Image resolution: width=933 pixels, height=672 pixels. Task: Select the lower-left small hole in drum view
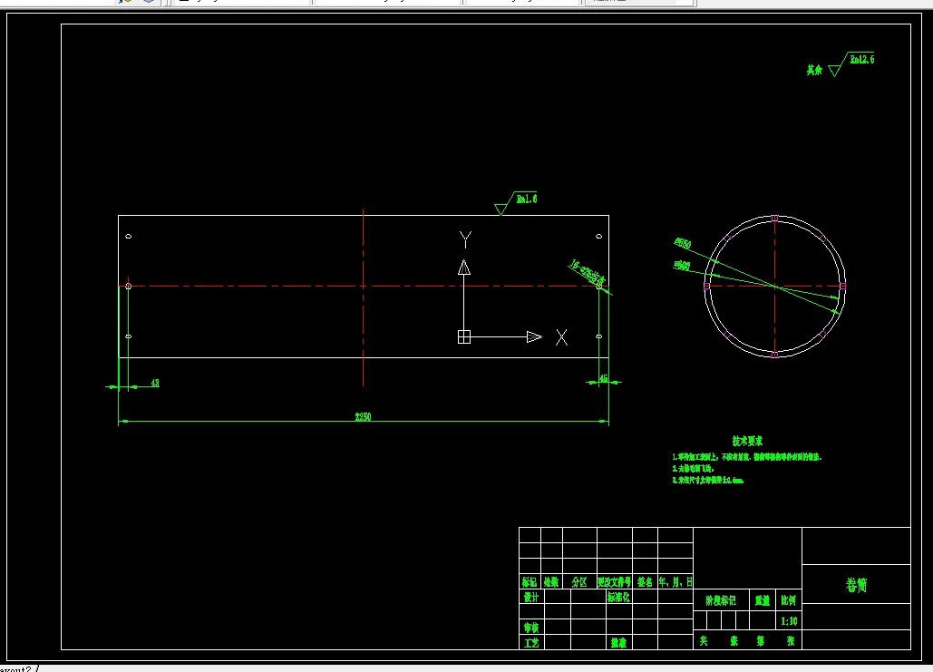click(129, 336)
